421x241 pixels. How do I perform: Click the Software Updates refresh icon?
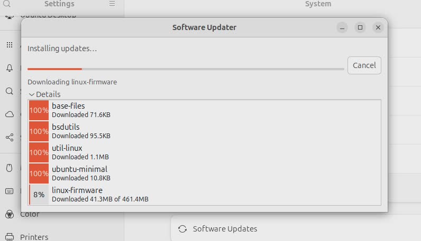pyautogui.click(x=182, y=229)
